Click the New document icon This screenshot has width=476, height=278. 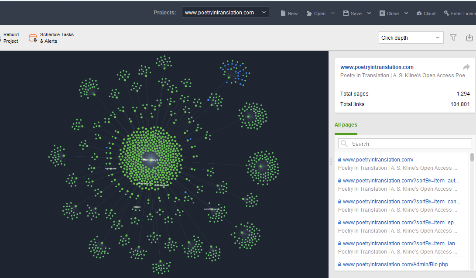pos(283,13)
